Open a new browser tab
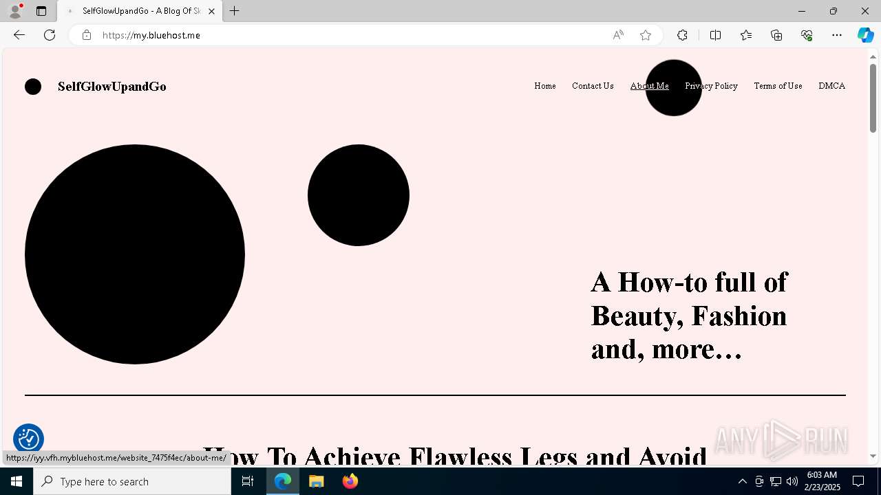Image resolution: width=881 pixels, height=495 pixels. coord(235,11)
